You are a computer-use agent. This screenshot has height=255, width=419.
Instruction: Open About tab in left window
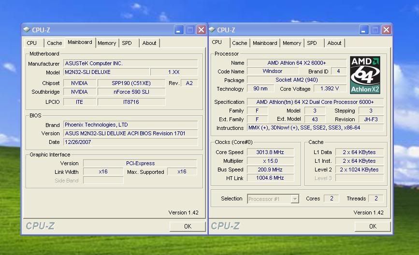pyautogui.click(x=149, y=43)
